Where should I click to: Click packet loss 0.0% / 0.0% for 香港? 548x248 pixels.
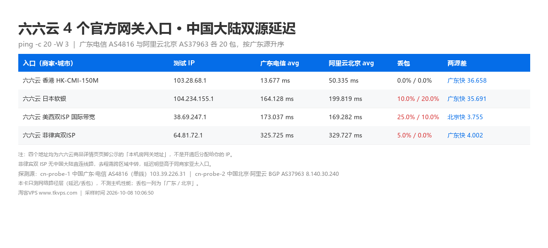(415, 80)
